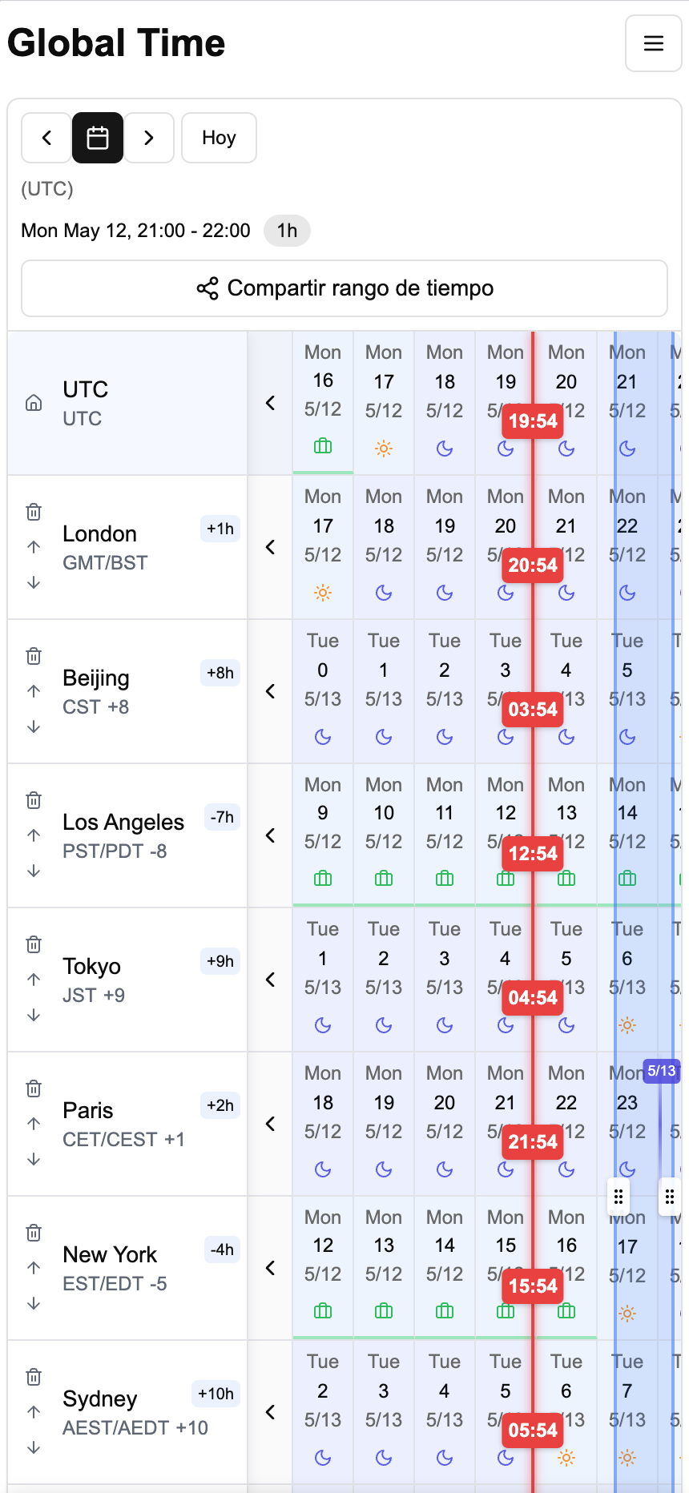
Task: Go to previous day arrow
Action: pyautogui.click(x=46, y=138)
